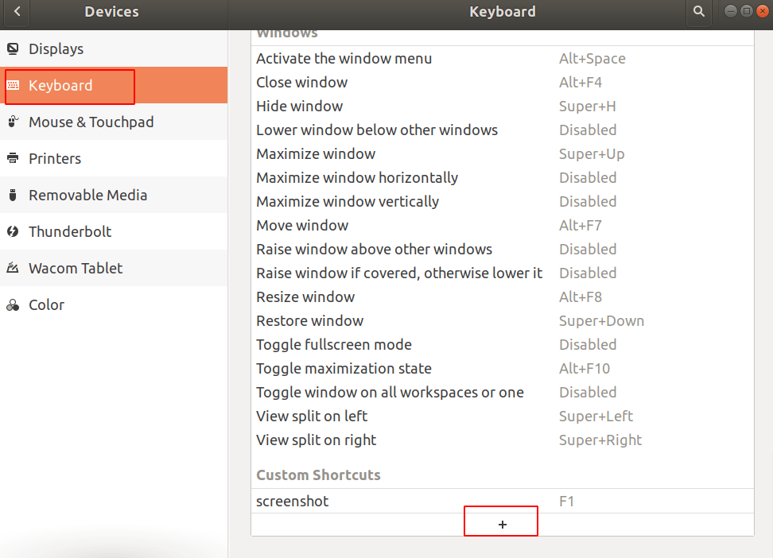Open the 'screenshot' custom shortcut
Screen dimensions: 773x558
(x=502, y=501)
